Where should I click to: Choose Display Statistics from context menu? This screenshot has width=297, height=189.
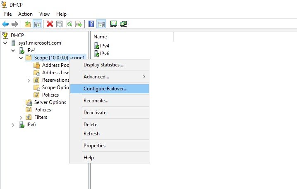click(x=110, y=65)
